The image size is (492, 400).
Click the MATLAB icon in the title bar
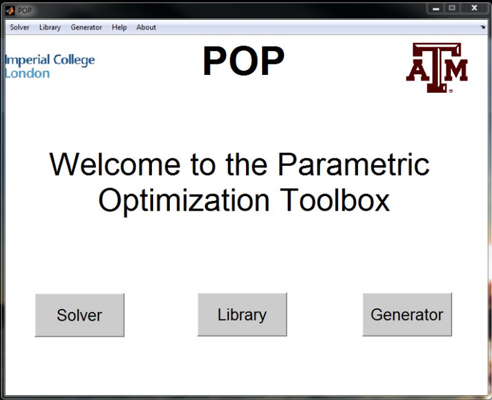tap(9, 9)
